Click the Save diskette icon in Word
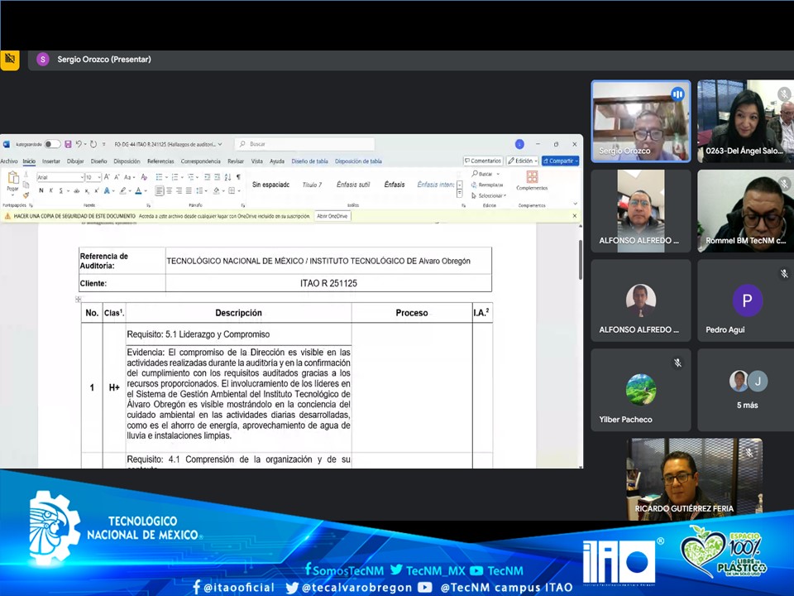This screenshot has height=596, width=794. click(68, 144)
